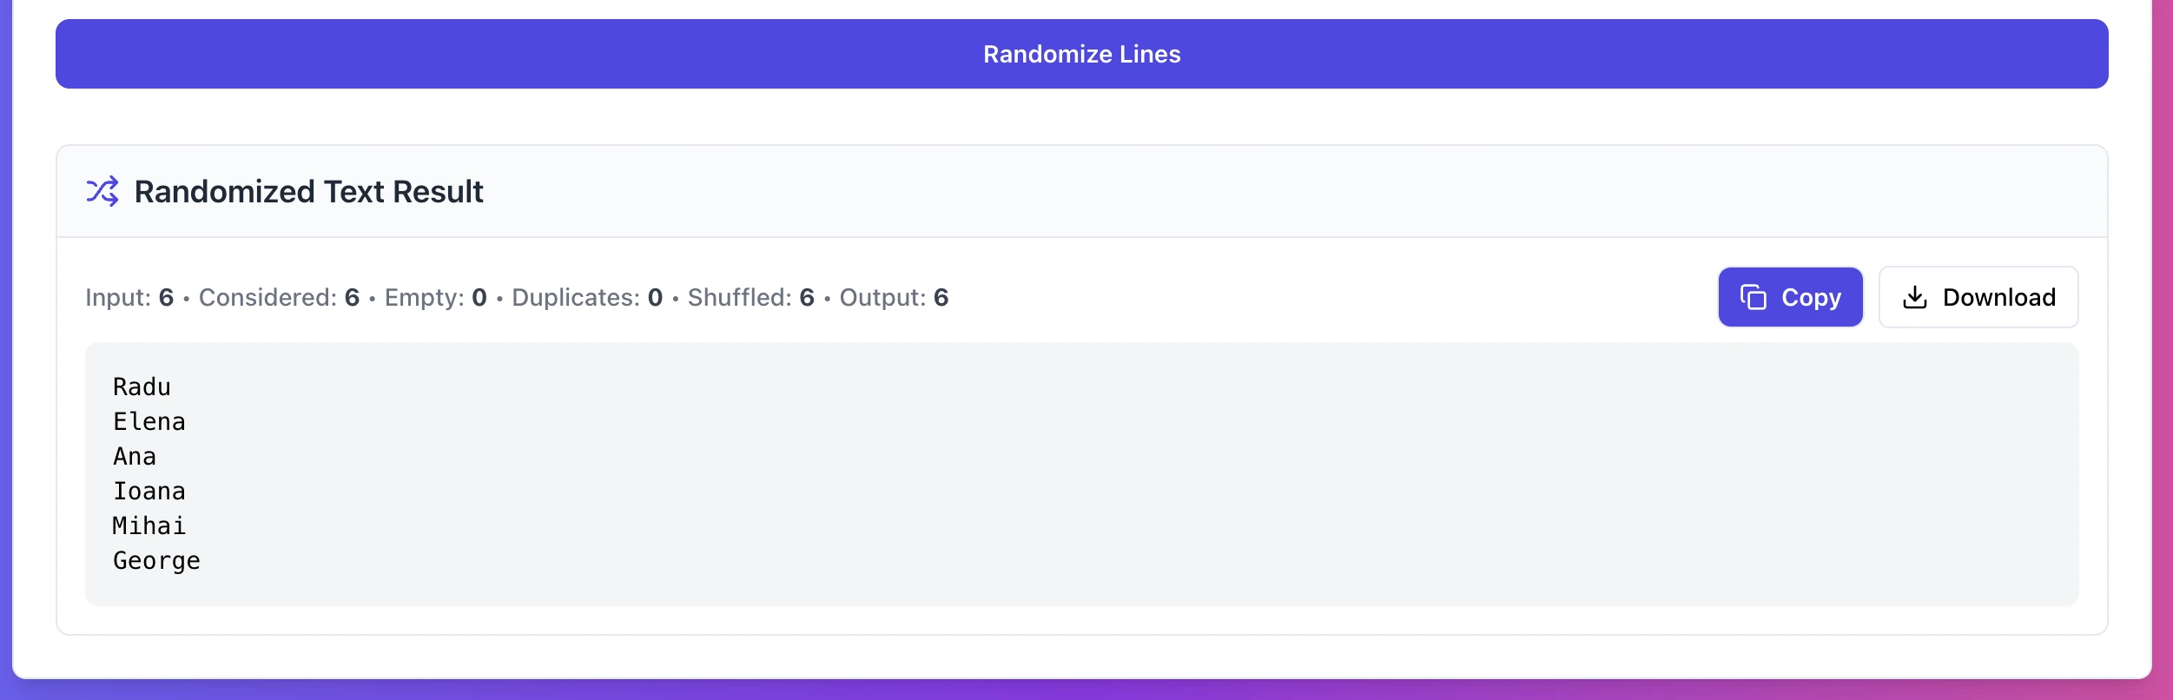Click the Input count statistic
The width and height of the screenshot is (2173, 700).
(x=129, y=298)
